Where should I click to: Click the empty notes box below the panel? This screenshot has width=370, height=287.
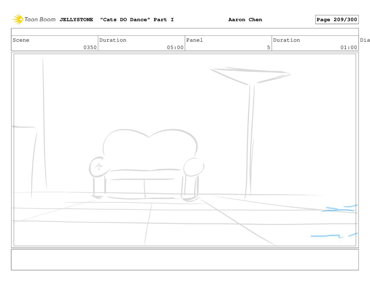[185, 259]
